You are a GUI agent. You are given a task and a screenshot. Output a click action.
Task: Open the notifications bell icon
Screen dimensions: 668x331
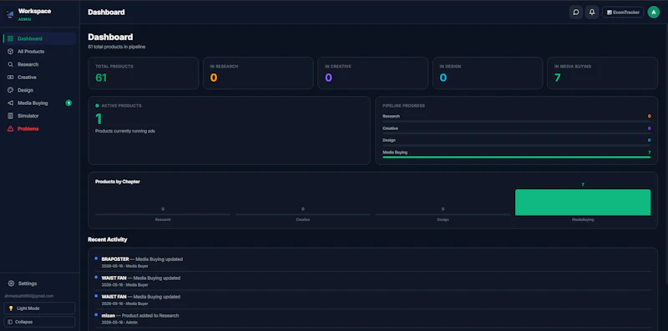[592, 13]
